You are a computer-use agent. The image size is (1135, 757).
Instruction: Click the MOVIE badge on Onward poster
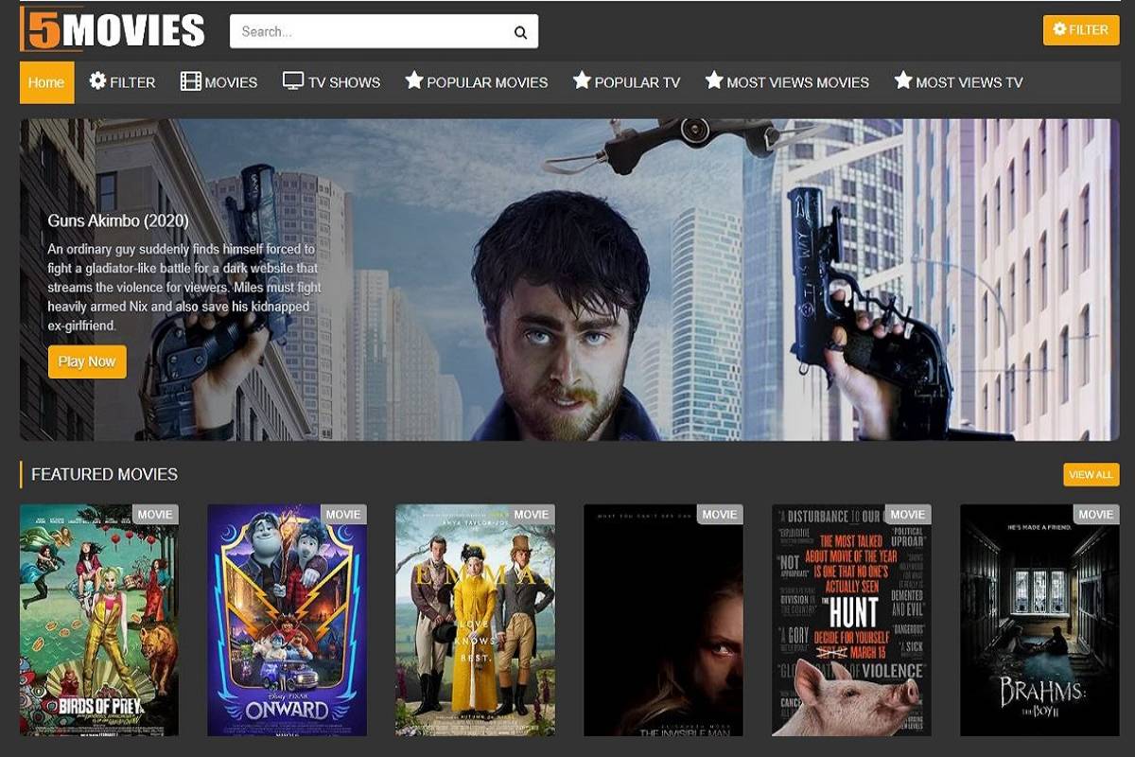pyautogui.click(x=343, y=515)
